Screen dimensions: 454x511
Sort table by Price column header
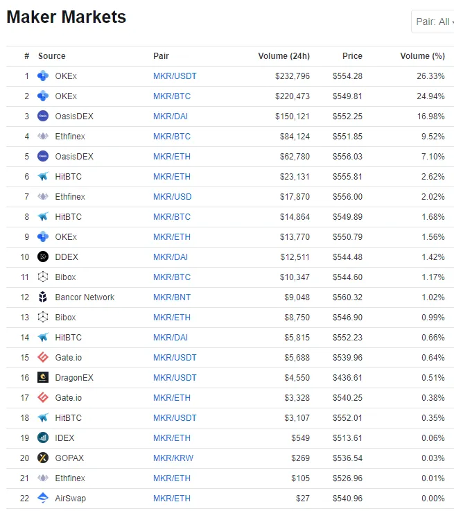pyautogui.click(x=352, y=56)
